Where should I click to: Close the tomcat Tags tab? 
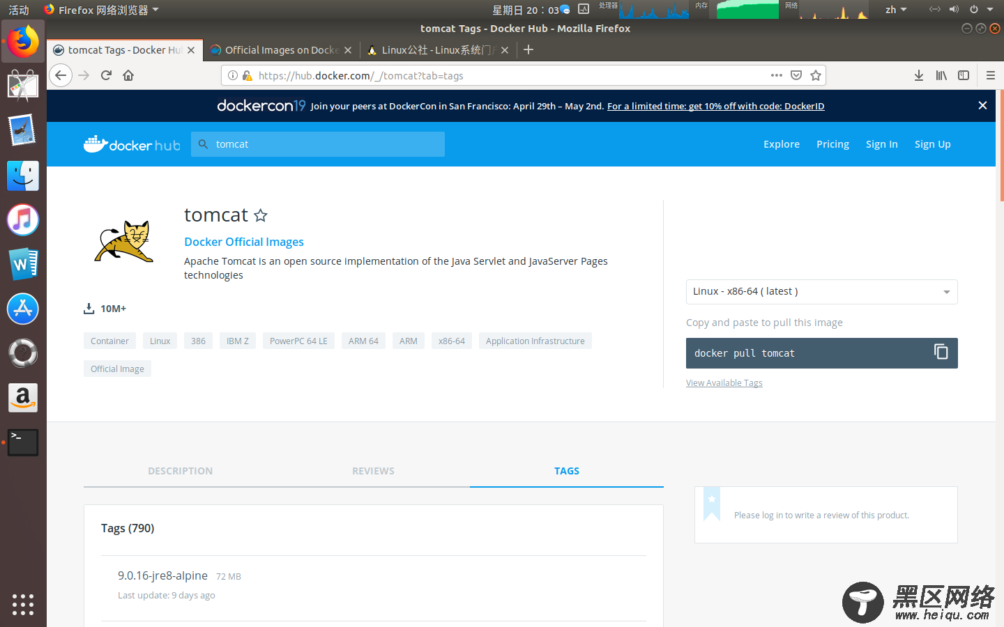point(191,50)
